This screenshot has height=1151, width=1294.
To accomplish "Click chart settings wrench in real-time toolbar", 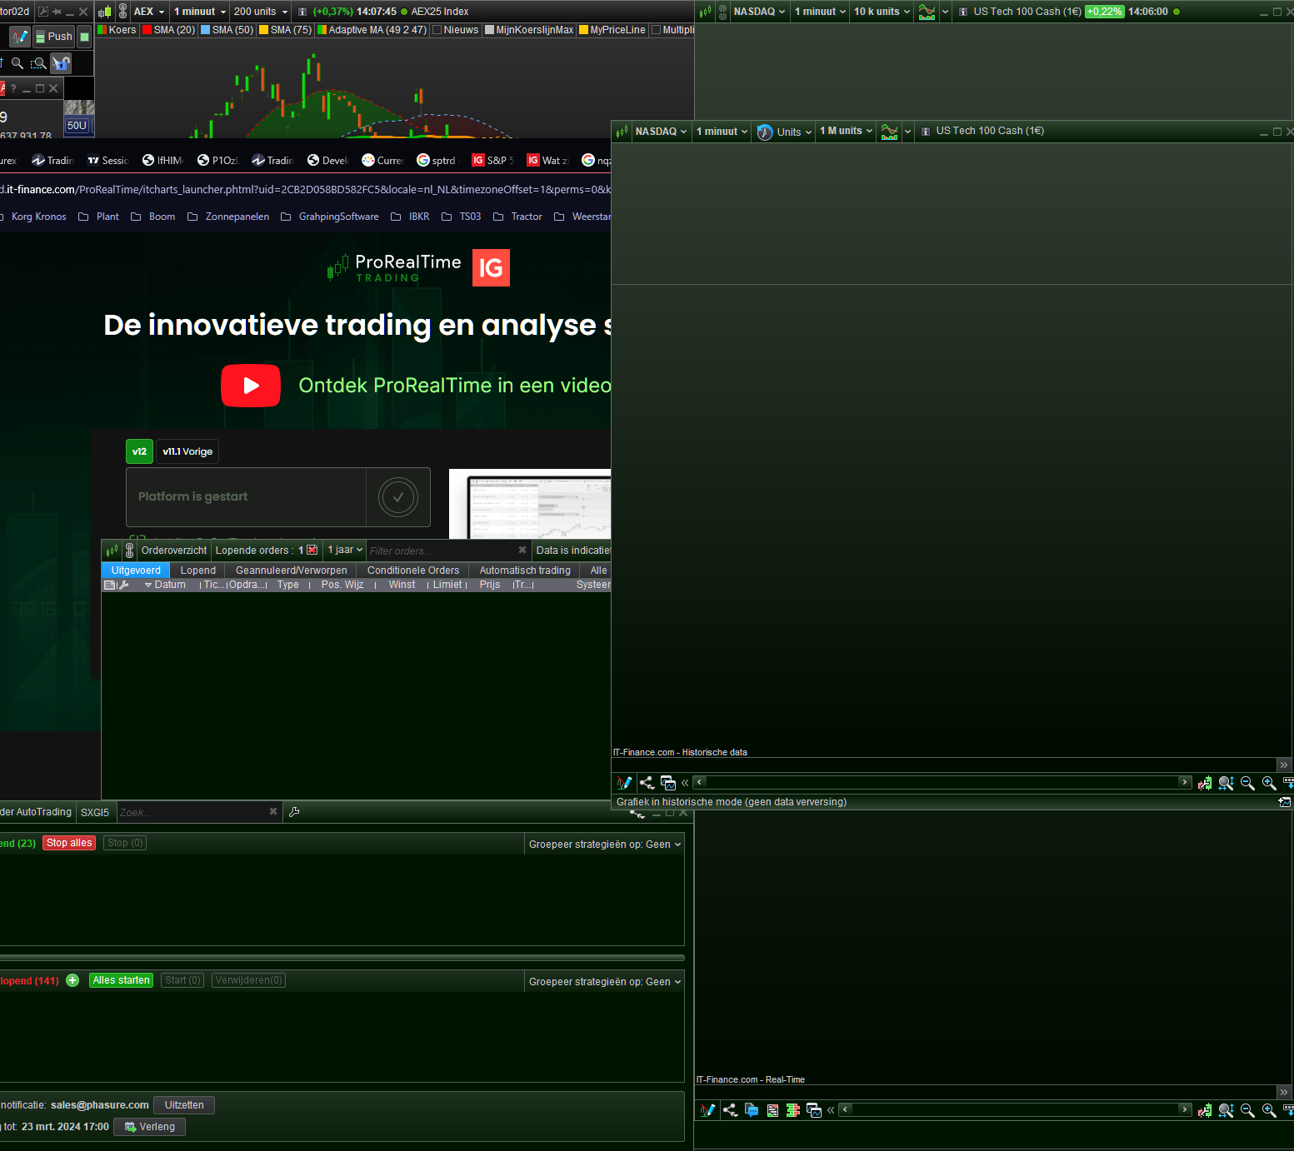I will coord(1205,1110).
